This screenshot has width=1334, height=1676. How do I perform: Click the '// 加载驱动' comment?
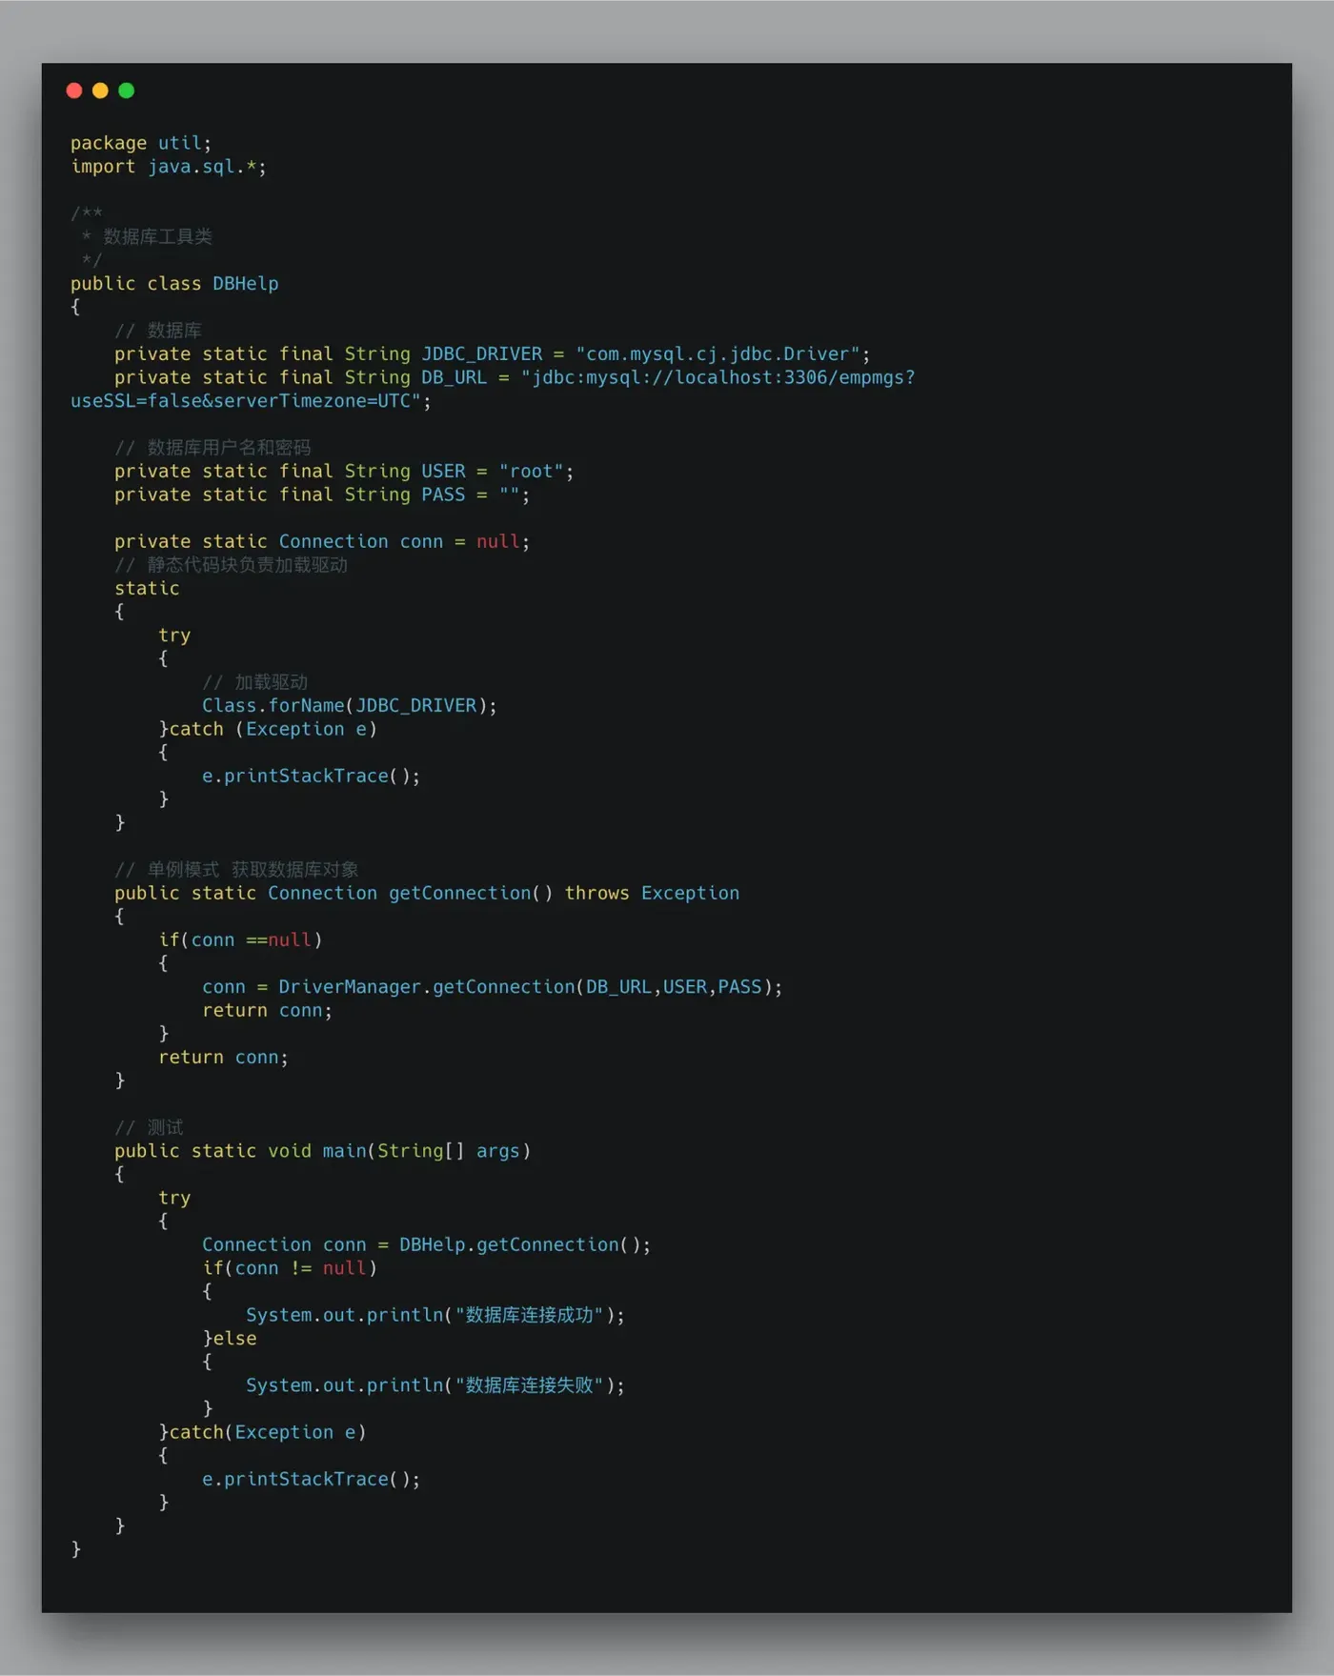coord(254,682)
